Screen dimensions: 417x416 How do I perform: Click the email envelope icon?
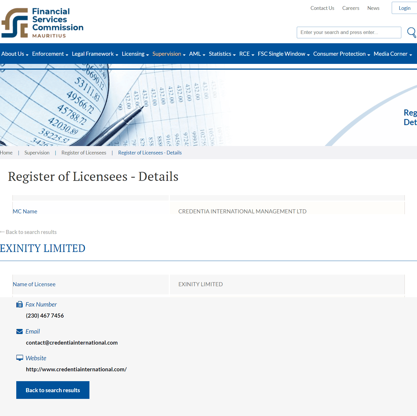pyautogui.click(x=19, y=332)
